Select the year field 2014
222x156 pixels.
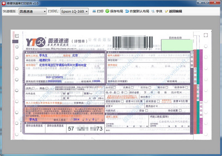tap(76, 119)
